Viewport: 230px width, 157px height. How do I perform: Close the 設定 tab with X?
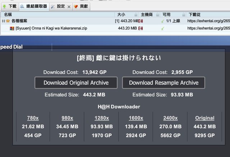69,7
